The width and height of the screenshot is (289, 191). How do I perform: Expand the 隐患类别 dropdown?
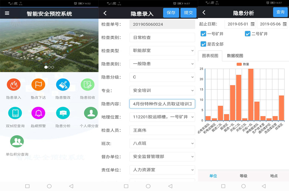[x=162, y=64]
